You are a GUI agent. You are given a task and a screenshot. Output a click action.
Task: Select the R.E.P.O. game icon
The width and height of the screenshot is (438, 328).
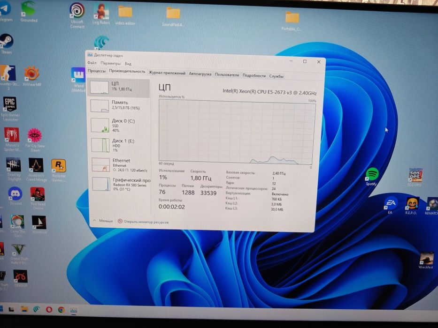click(x=411, y=206)
